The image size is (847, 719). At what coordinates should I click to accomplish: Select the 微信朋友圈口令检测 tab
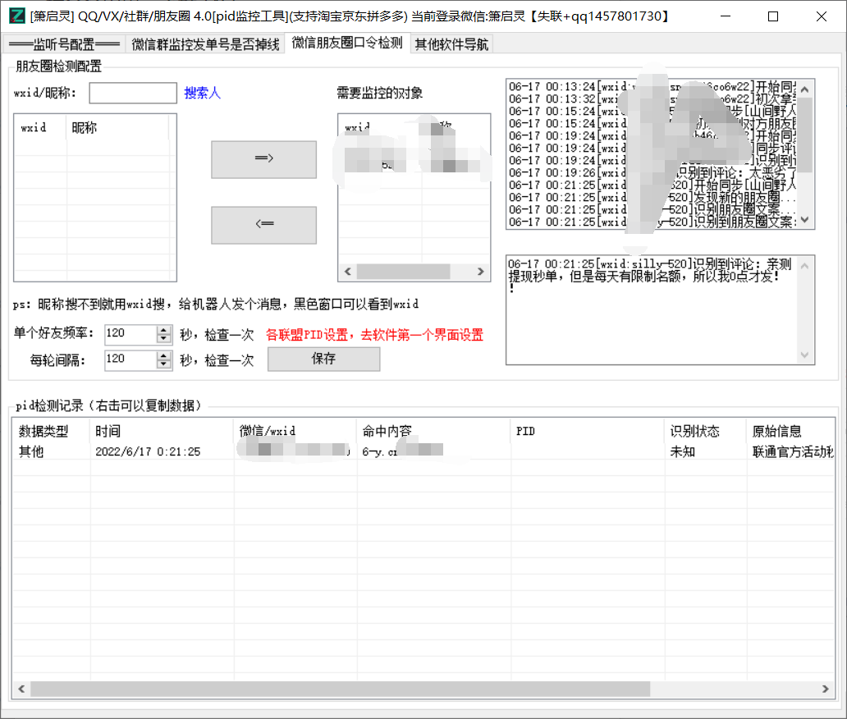[x=347, y=43]
